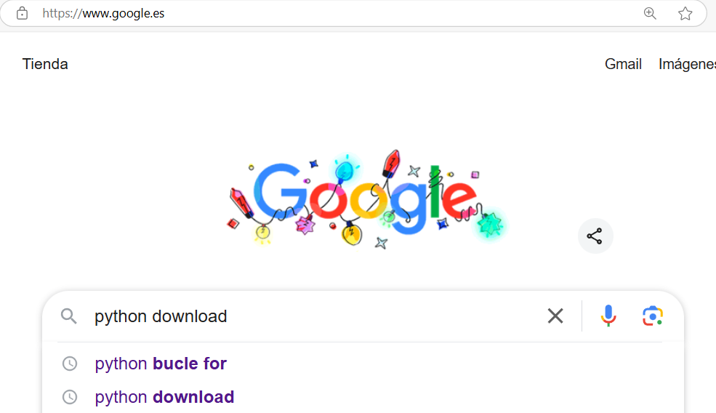Viewport: 716px width, 413px height.
Task: Open the zoom magnifier in address bar
Action: pyautogui.click(x=650, y=13)
